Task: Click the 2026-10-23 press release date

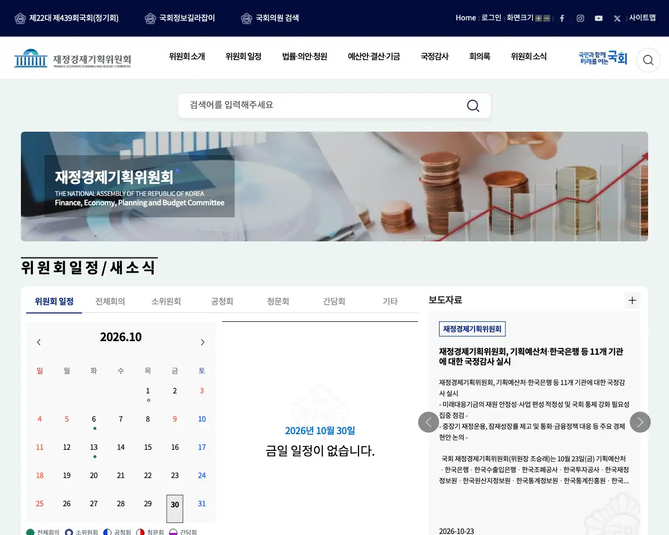Action: [x=456, y=531]
